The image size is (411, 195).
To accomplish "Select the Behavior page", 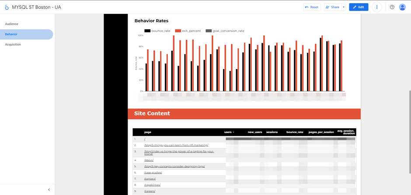I will pyautogui.click(x=11, y=34).
